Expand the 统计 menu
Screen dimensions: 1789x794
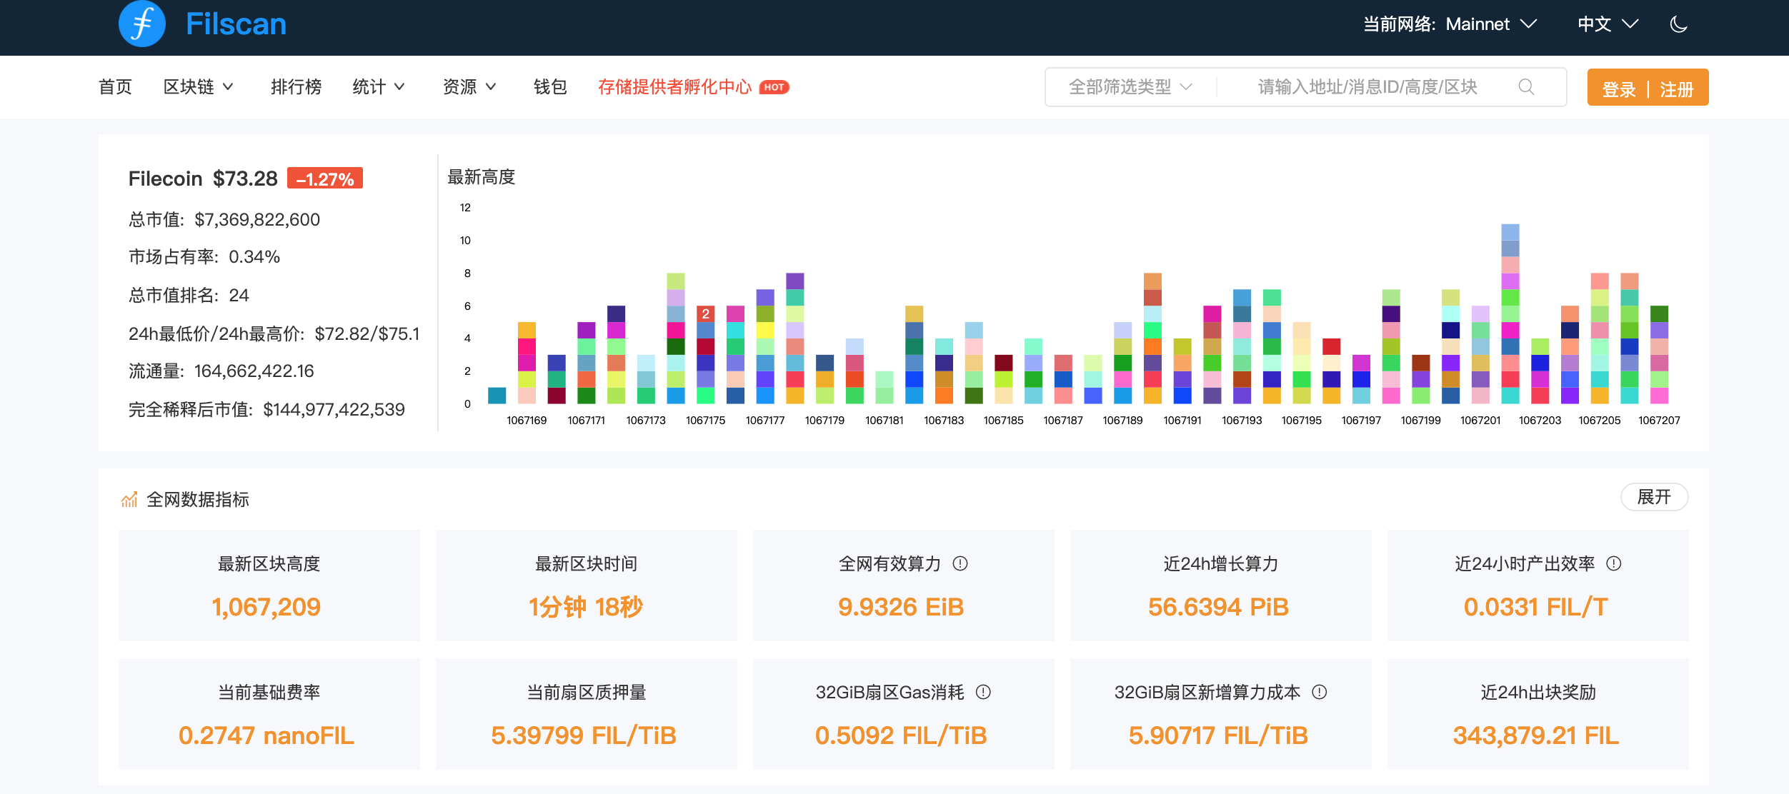tap(379, 87)
